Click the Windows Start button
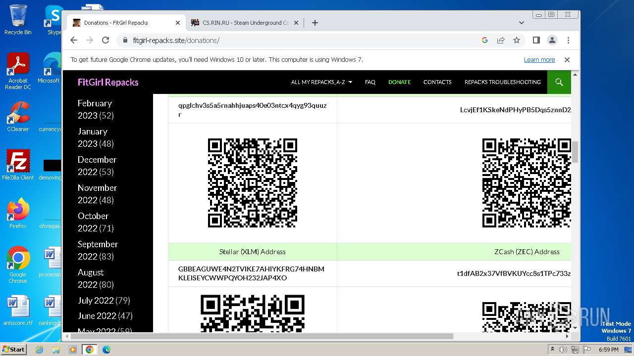Image resolution: width=634 pixels, height=356 pixels. (x=13, y=349)
